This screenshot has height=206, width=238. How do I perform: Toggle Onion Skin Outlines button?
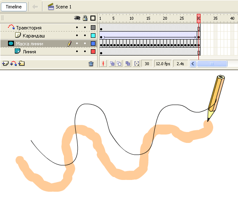(x=119, y=63)
